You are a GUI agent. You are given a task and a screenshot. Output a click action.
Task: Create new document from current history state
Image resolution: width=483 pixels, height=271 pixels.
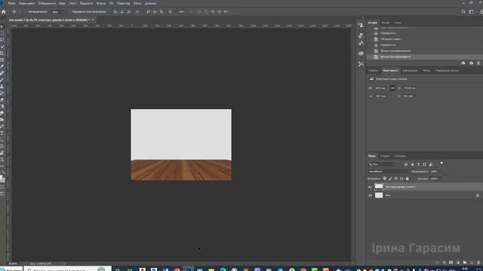463,63
